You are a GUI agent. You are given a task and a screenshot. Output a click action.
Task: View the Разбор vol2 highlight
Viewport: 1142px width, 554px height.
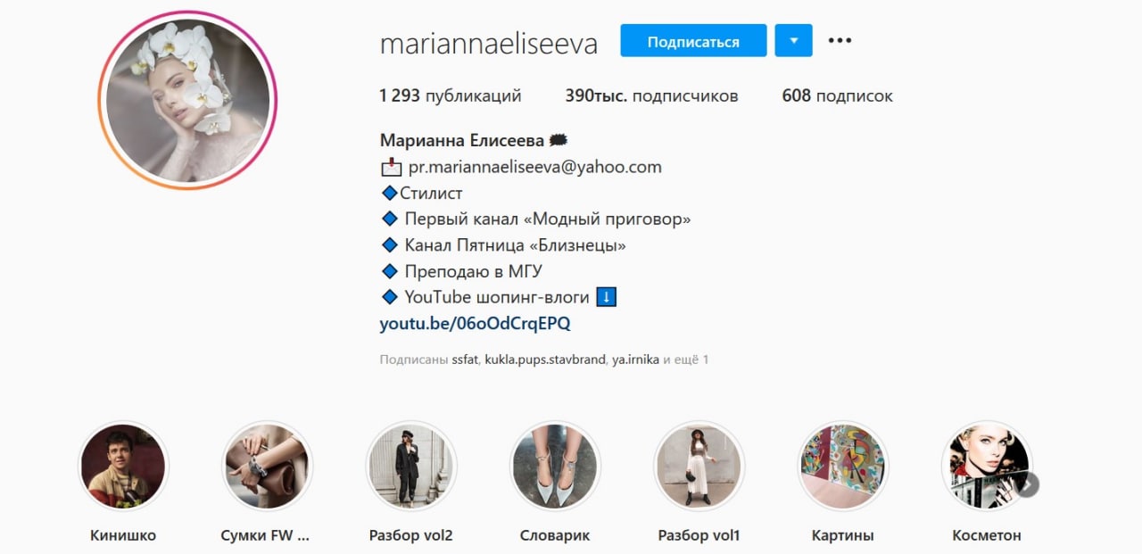pos(411,466)
